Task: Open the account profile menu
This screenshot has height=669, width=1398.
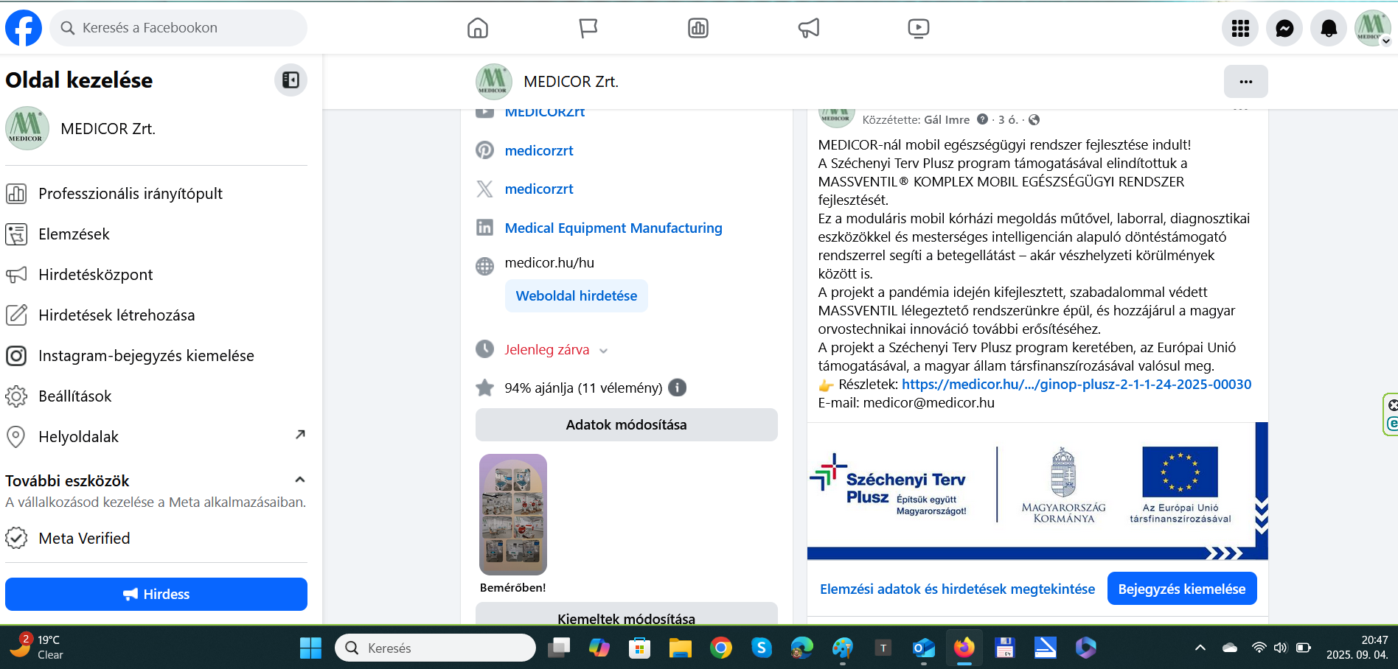Action: [x=1372, y=29]
